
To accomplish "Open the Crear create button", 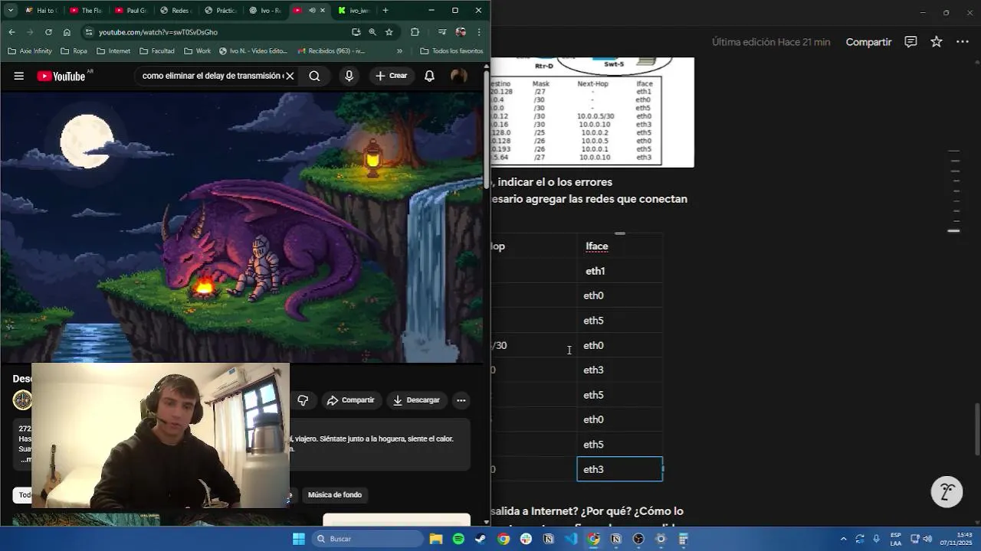I will [391, 76].
